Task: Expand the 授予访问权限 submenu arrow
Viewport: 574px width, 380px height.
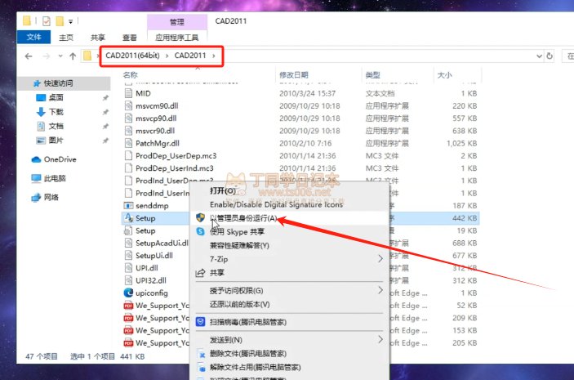Action: pyautogui.click(x=380, y=290)
